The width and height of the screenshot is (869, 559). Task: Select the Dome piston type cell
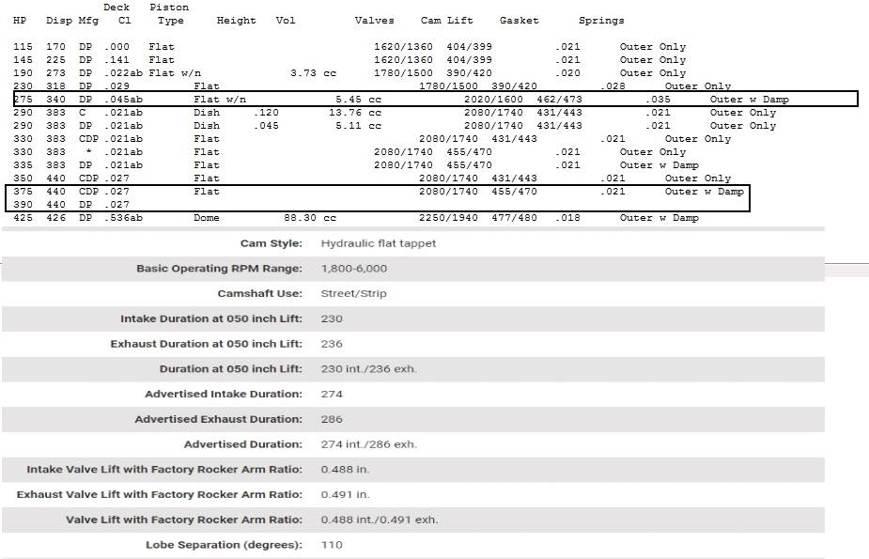[209, 217]
